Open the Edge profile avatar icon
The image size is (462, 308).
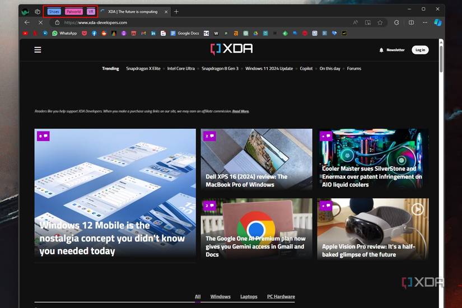click(25, 12)
